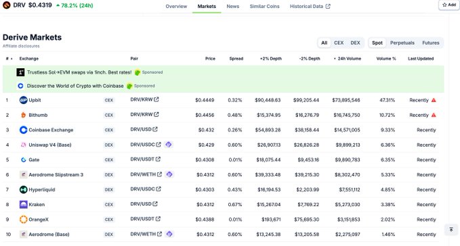Viewport: 460px width, 246px height.
Task: Sort by Spread column header
Action: tap(236, 59)
